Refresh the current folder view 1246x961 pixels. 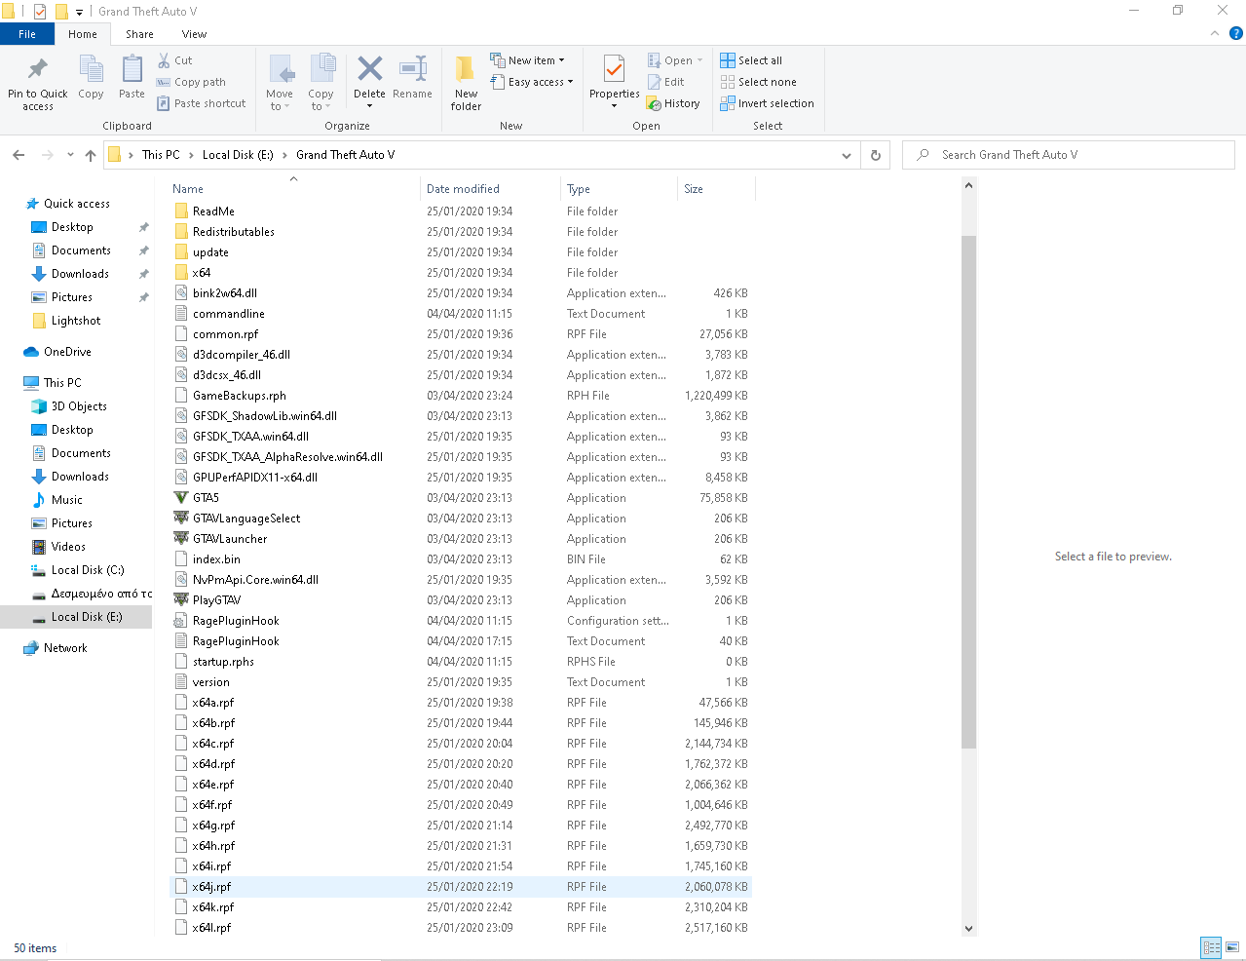pyautogui.click(x=875, y=155)
